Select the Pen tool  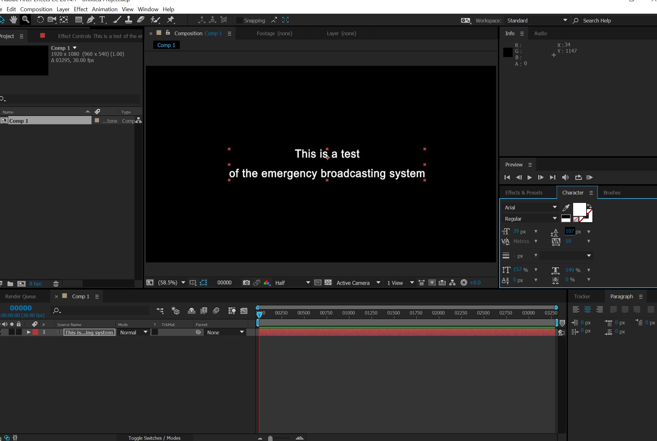(90, 20)
